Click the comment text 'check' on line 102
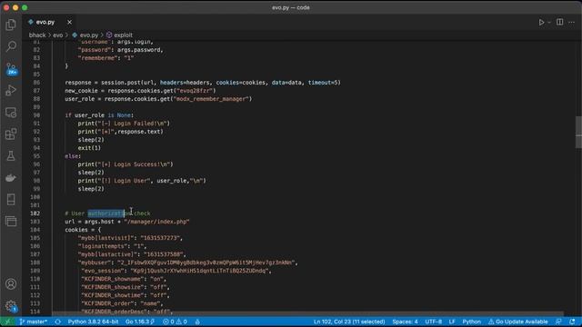582x327 pixels. click(x=142, y=213)
